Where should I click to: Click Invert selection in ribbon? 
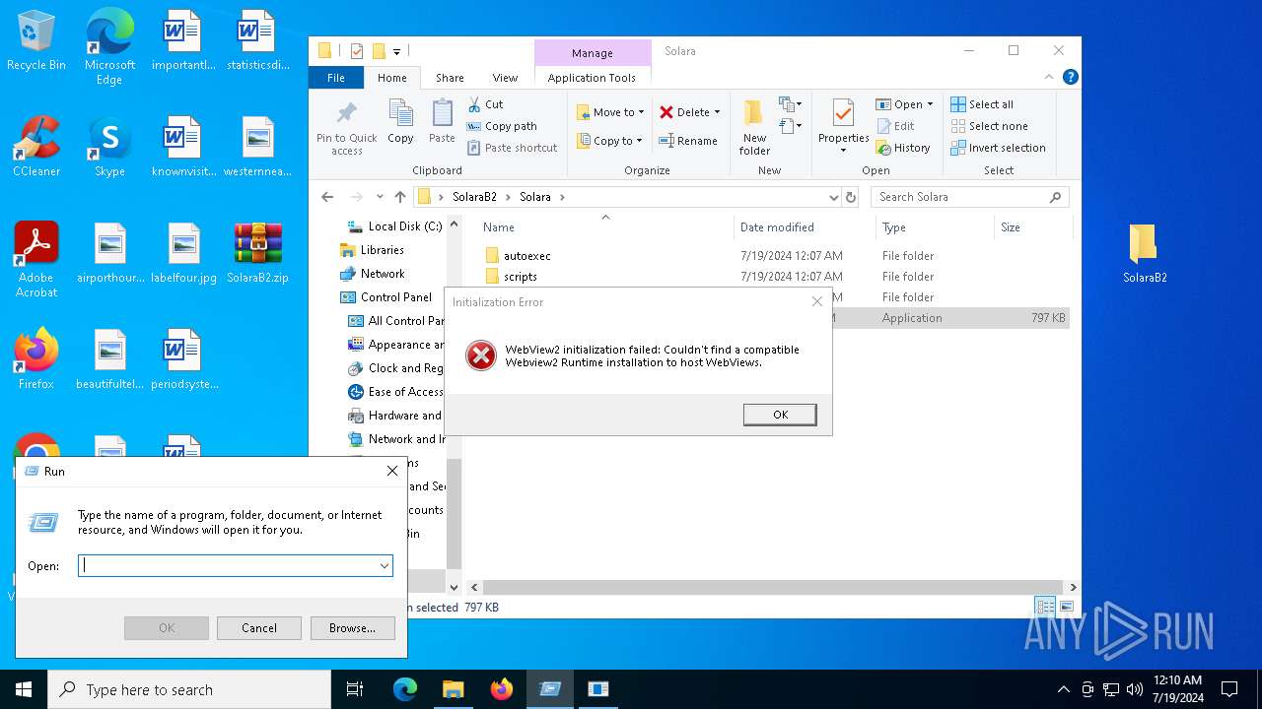coord(998,148)
